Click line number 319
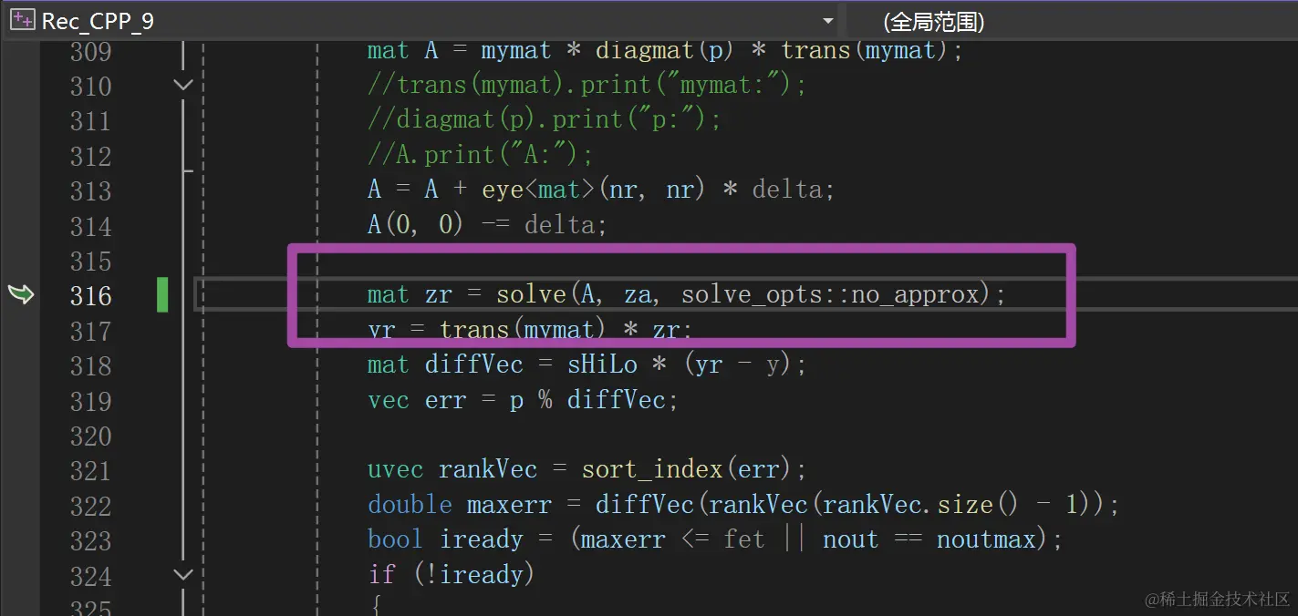The width and height of the screenshot is (1298, 616). click(91, 401)
